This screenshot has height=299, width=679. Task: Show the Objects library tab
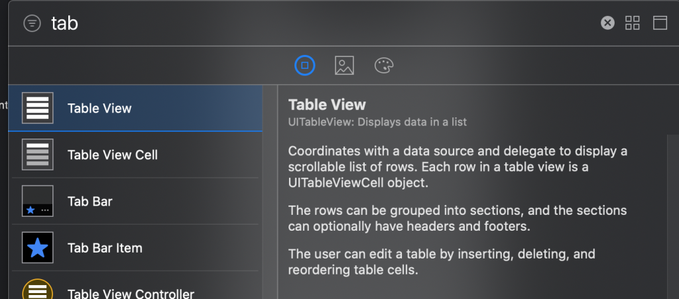[x=304, y=65]
